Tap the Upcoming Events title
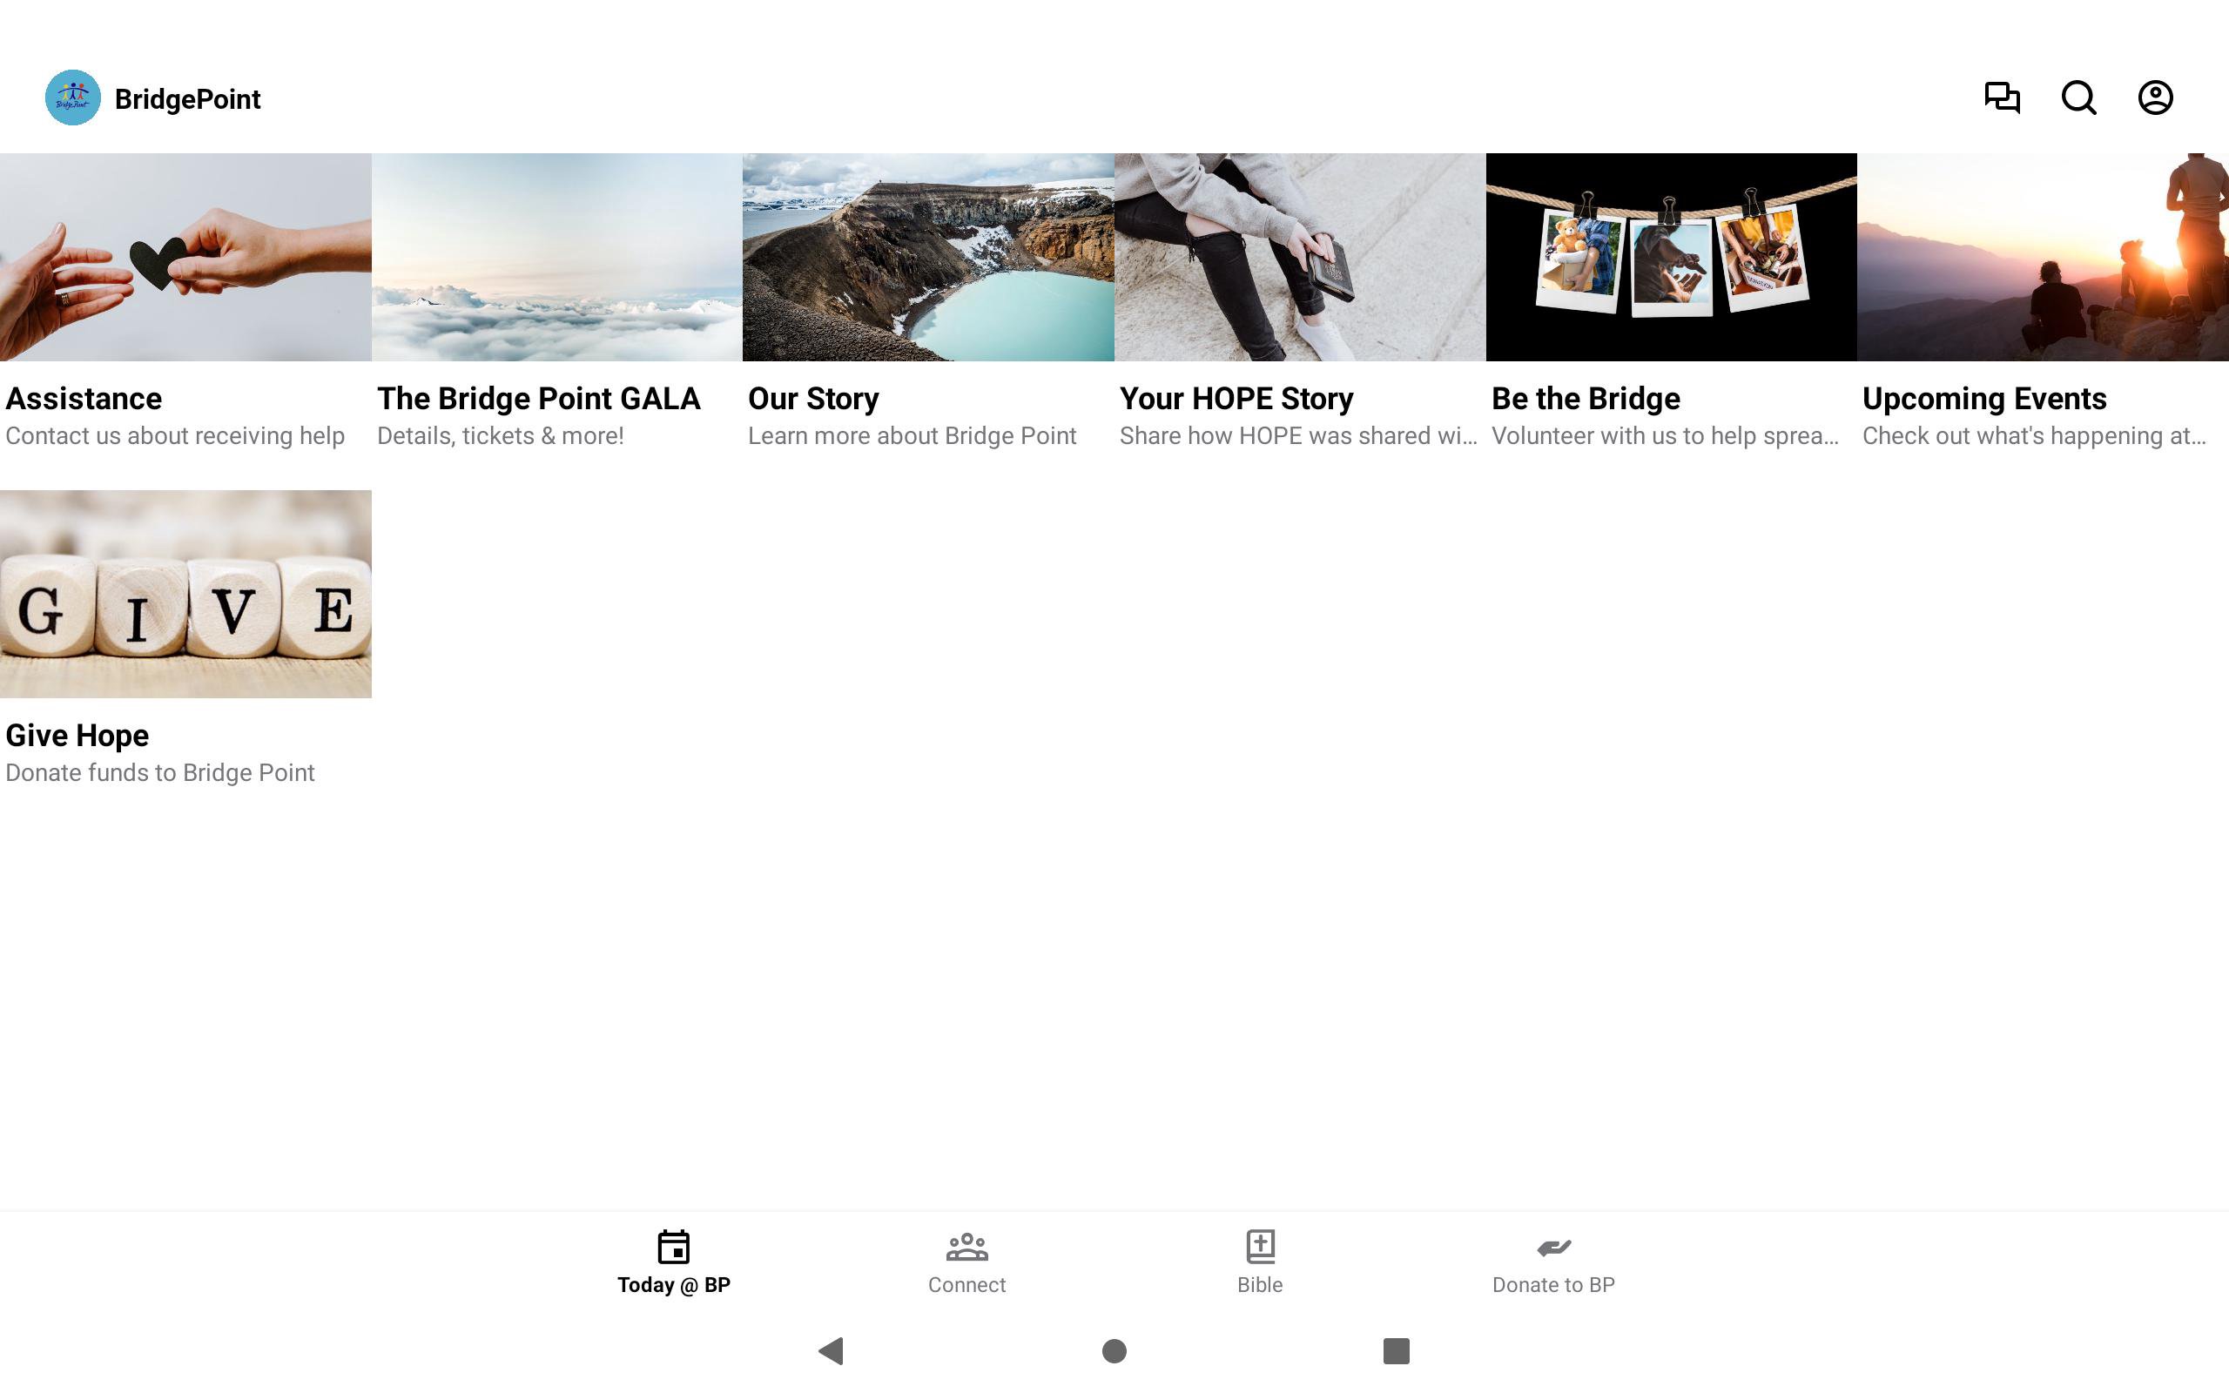 click(x=1984, y=399)
